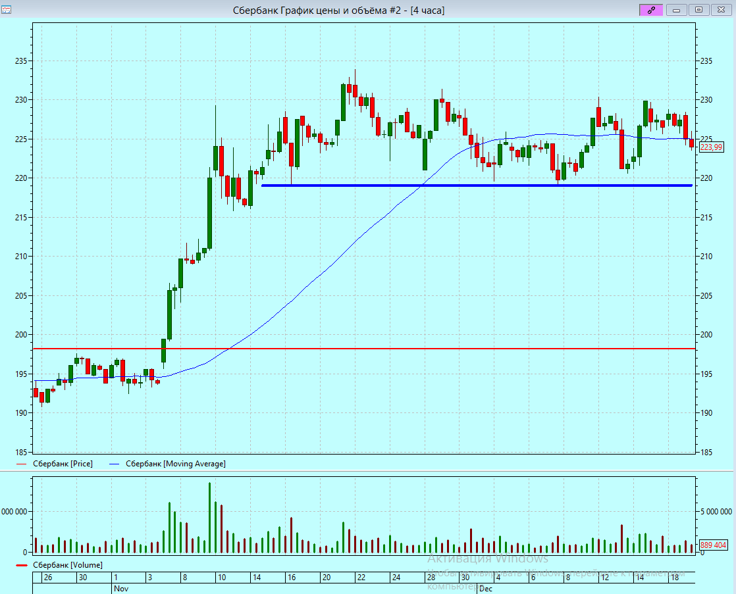The width and height of the screenshot is (736, 594).
Task: Click 190 on the right price axis
Action: coord(706,413)
